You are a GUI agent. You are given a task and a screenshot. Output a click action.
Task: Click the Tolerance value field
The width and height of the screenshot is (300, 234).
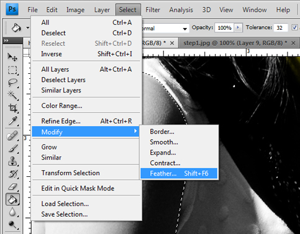pyautogui.click(x=281, y=27)
